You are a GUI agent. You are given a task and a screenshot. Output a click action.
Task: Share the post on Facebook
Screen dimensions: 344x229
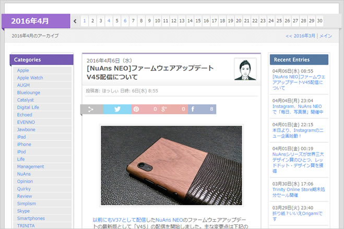[202, 109]
